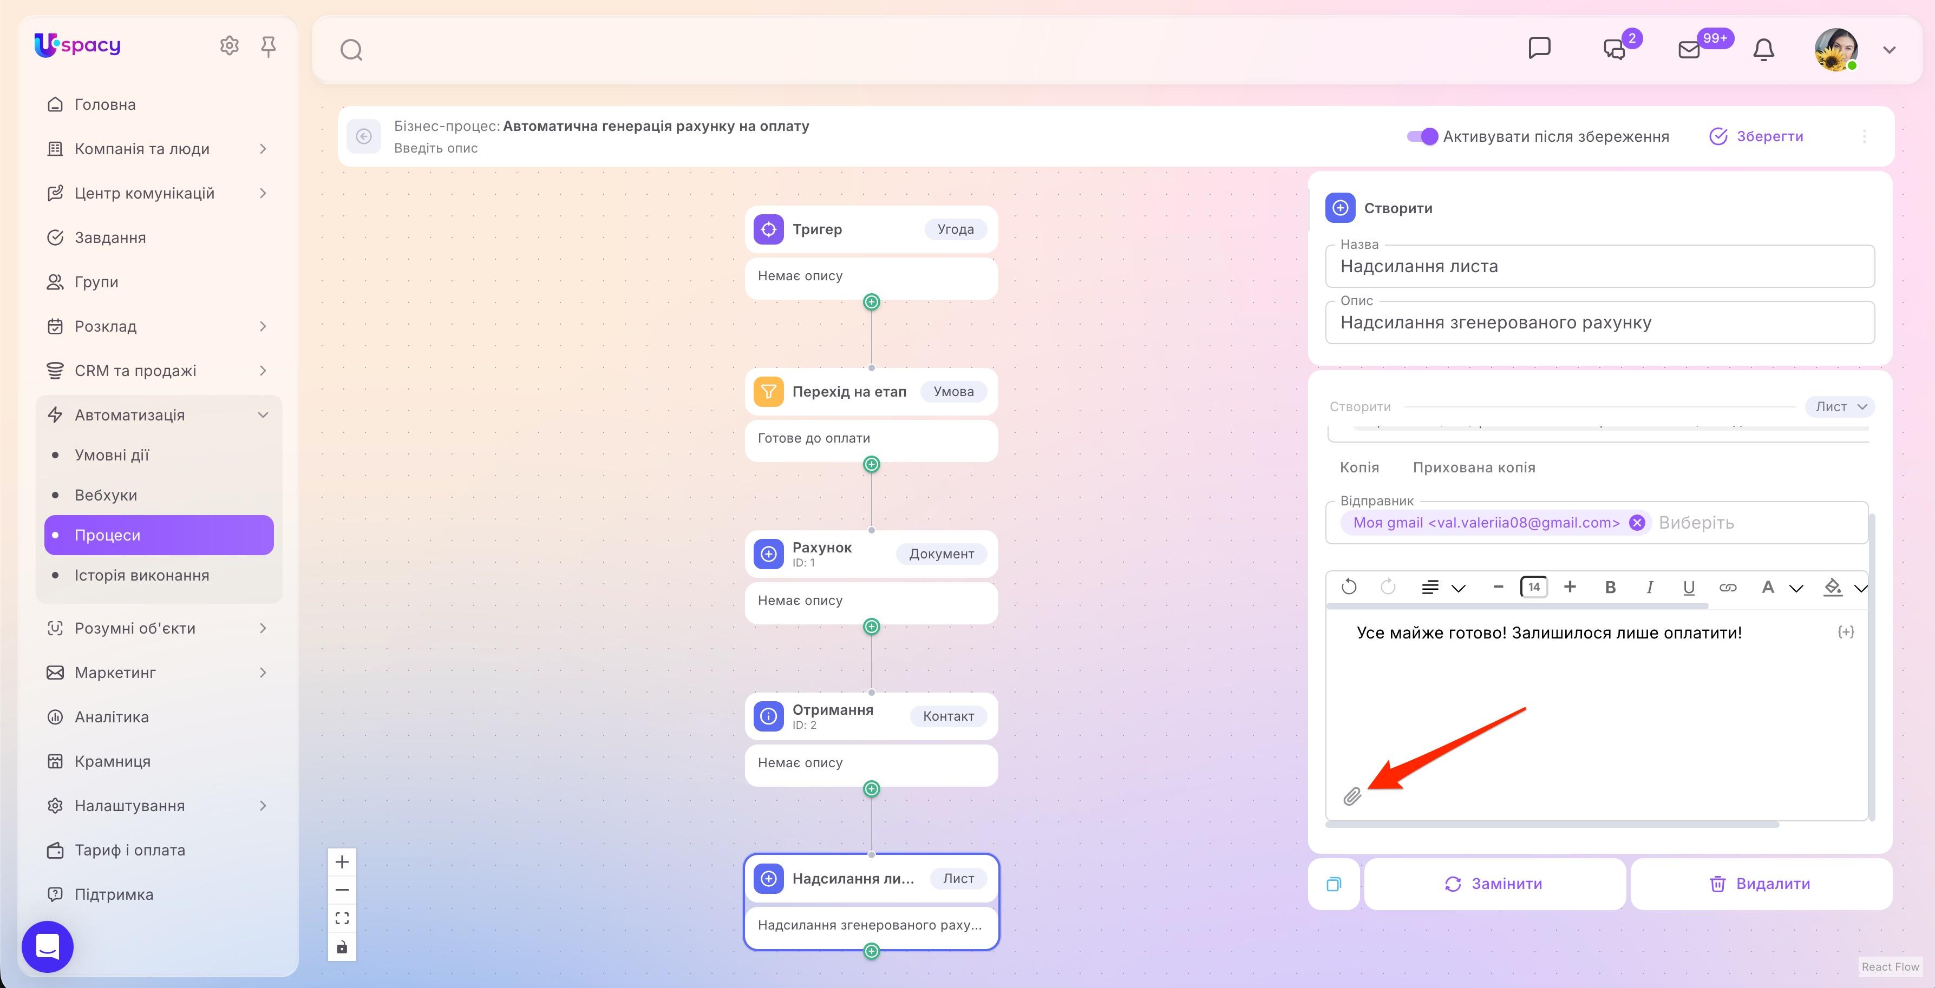Undo the last editor change
Viewport: 1935px width, 988px height.
(x=1349, y=587)
